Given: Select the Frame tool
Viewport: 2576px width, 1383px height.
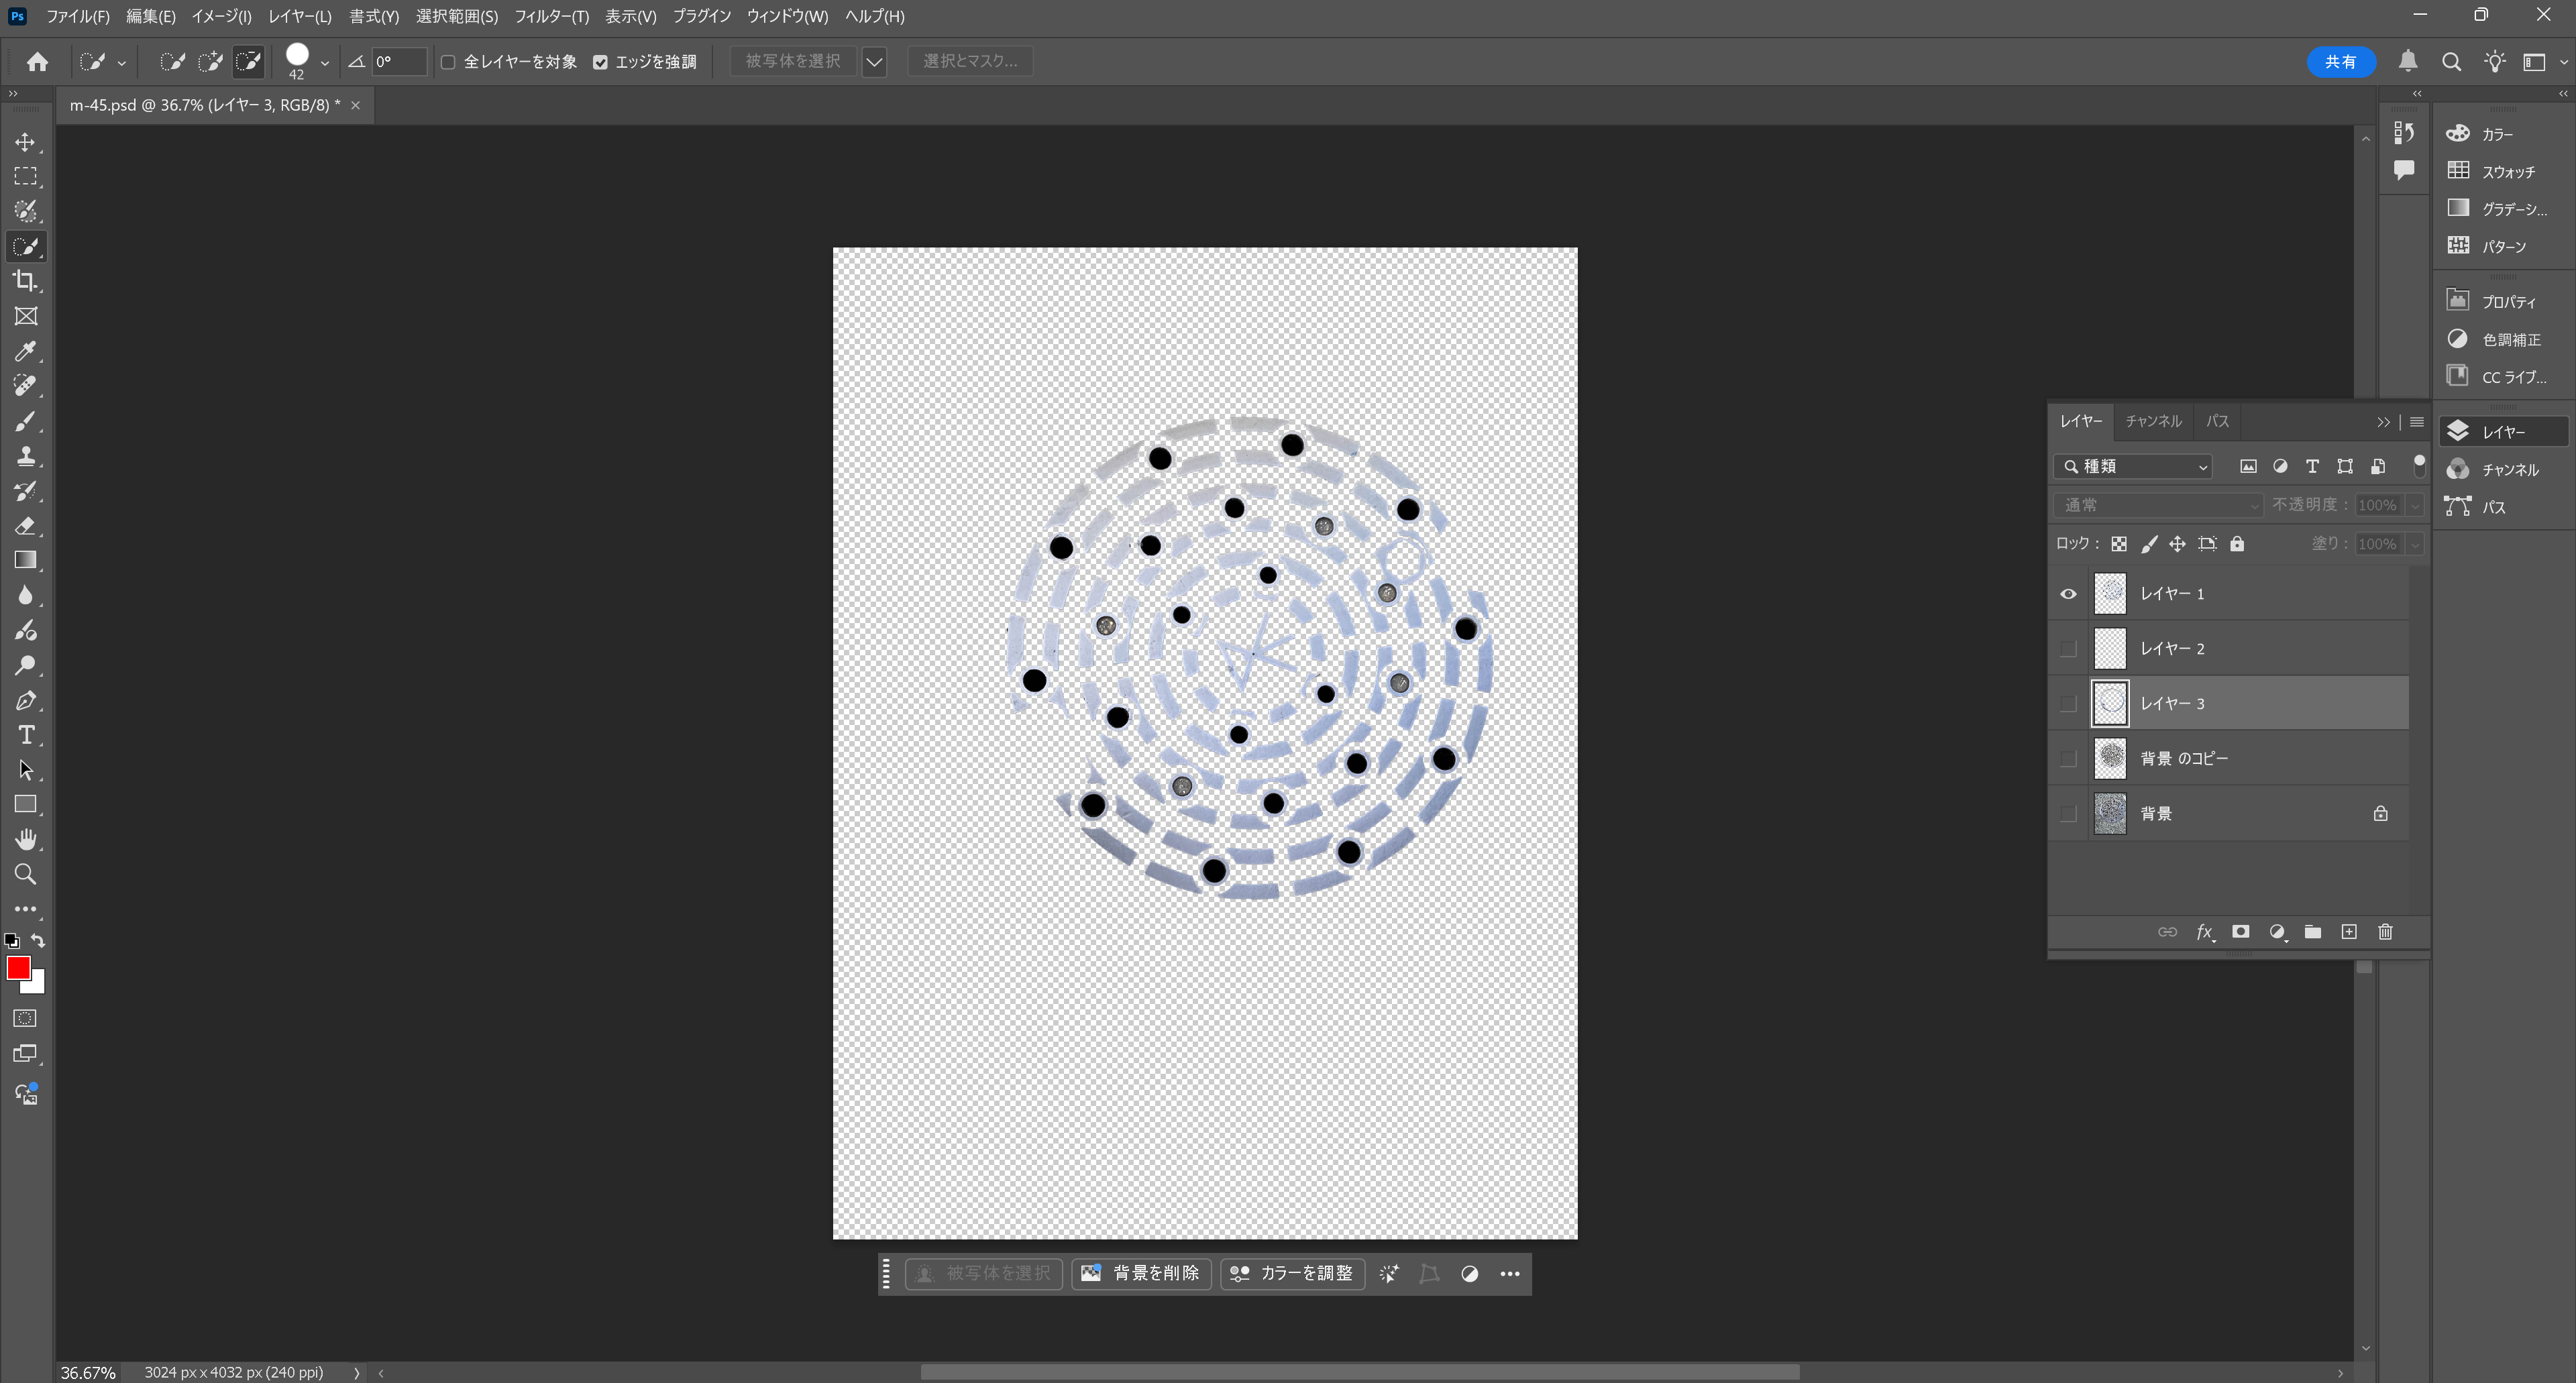Looking at the screenshot, I should pos(25,316).
